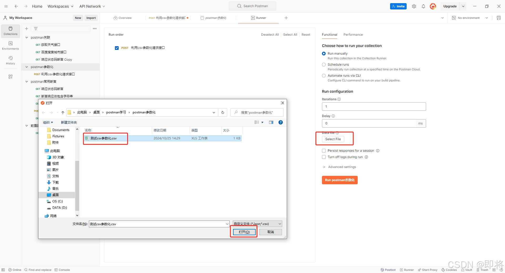
Task: Open the notifications bell icon
Action: point(423,6)
